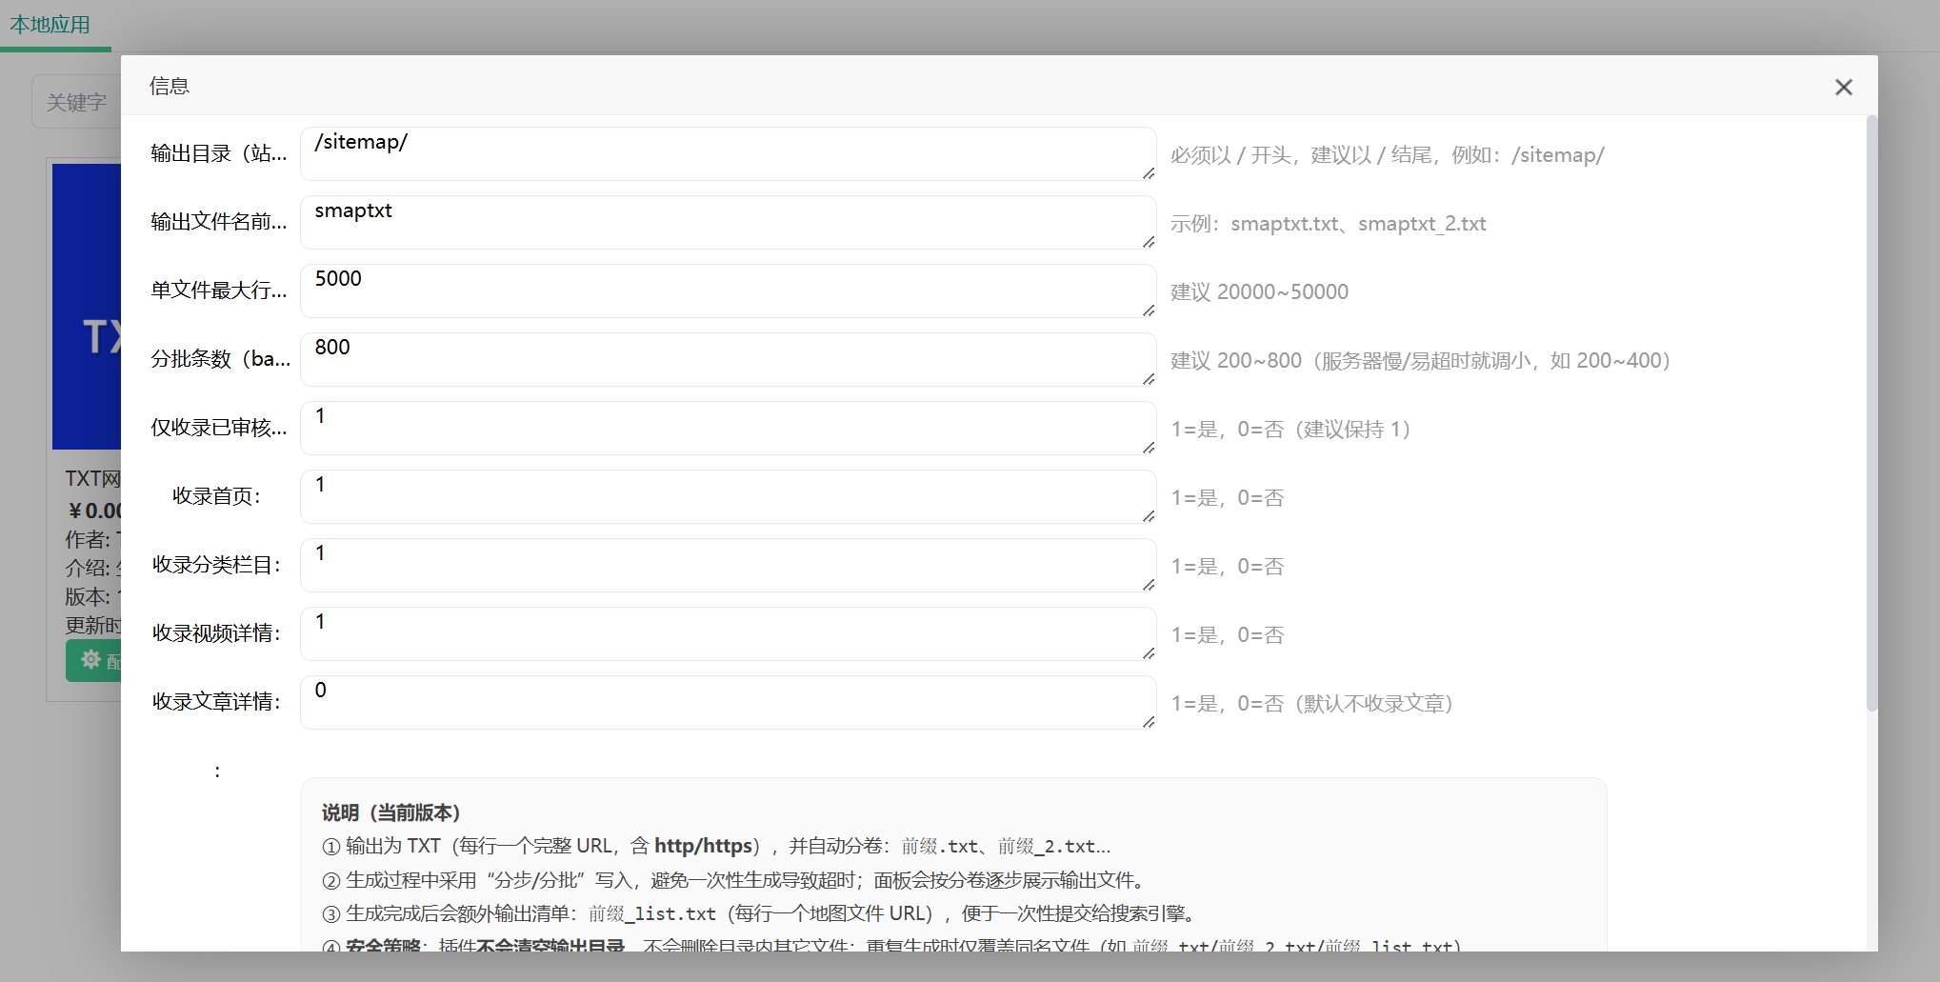Click hint text 建议 200~800
1940x982 pixels.
pyautogui.click(x=1420, y=361)
